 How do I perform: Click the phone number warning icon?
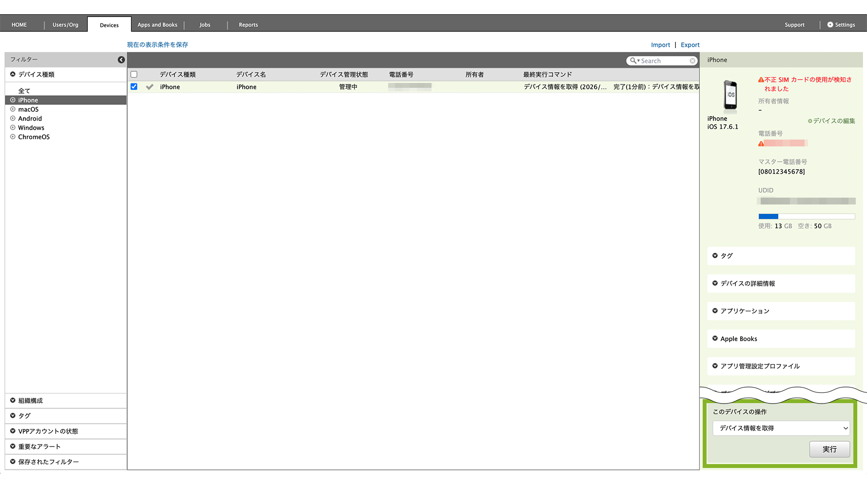pos(761,143)
